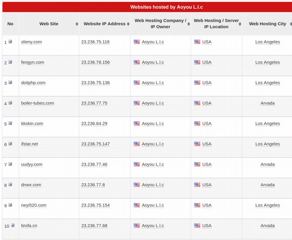Open fengyn.com link
The image size is (292, 240).
pos(32,62)
